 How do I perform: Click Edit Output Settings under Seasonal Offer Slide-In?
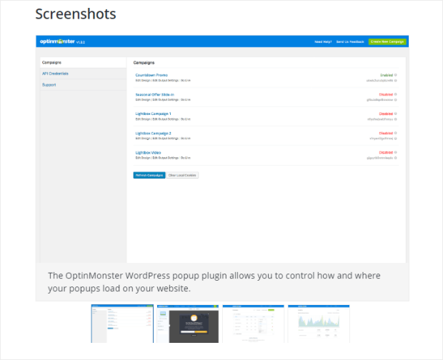click(166, 100)
